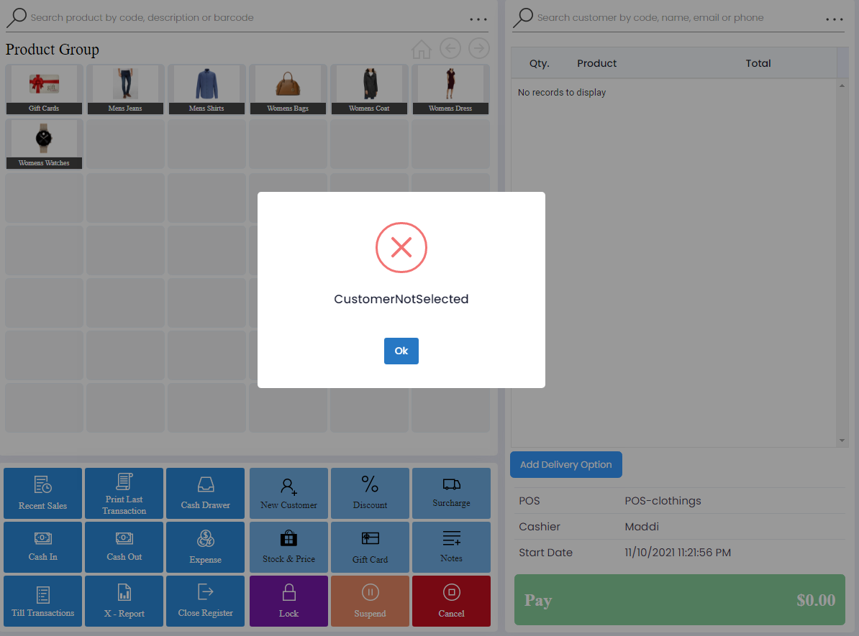Go to Product Group home

click(x=422, y=49)
